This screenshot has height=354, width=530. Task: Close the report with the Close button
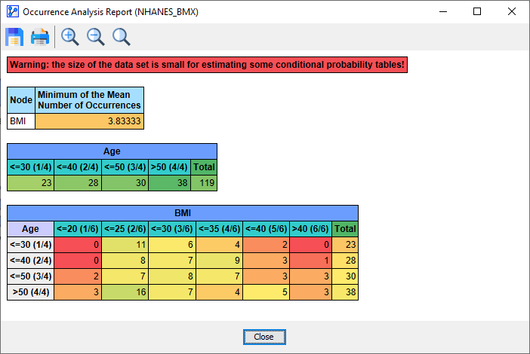coord(264,337)
